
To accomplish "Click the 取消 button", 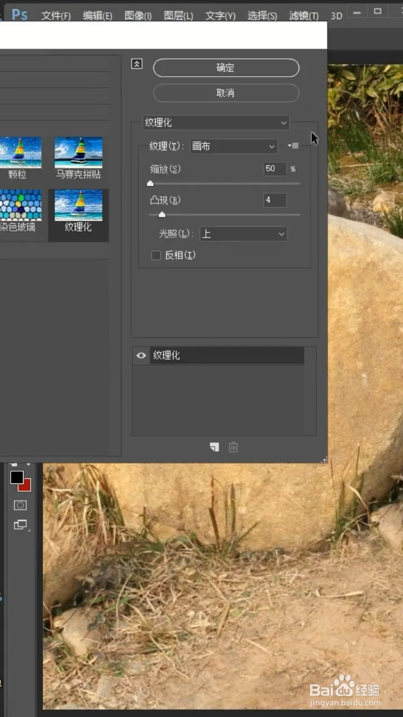I will coord(226,93).
